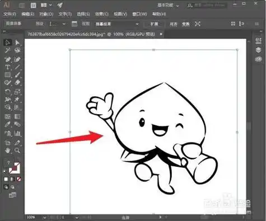This screenshot has width=266, height=221.
Task: Change screen mode at toolbar bottom
Action: click(12, 195)
